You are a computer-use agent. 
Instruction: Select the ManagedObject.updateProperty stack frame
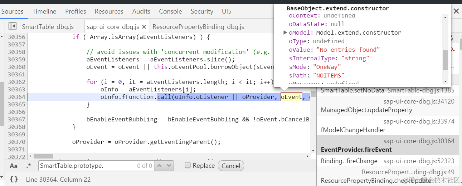pos(388,106)
